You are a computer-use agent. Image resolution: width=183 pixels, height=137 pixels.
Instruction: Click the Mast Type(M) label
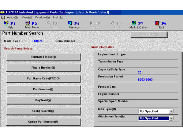[107, 109]
